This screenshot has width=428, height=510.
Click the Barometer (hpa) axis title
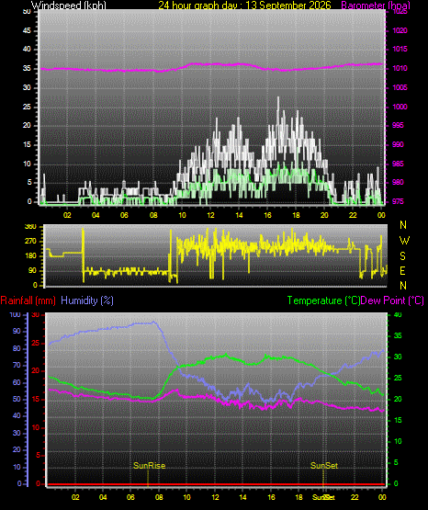click(376, 6)
